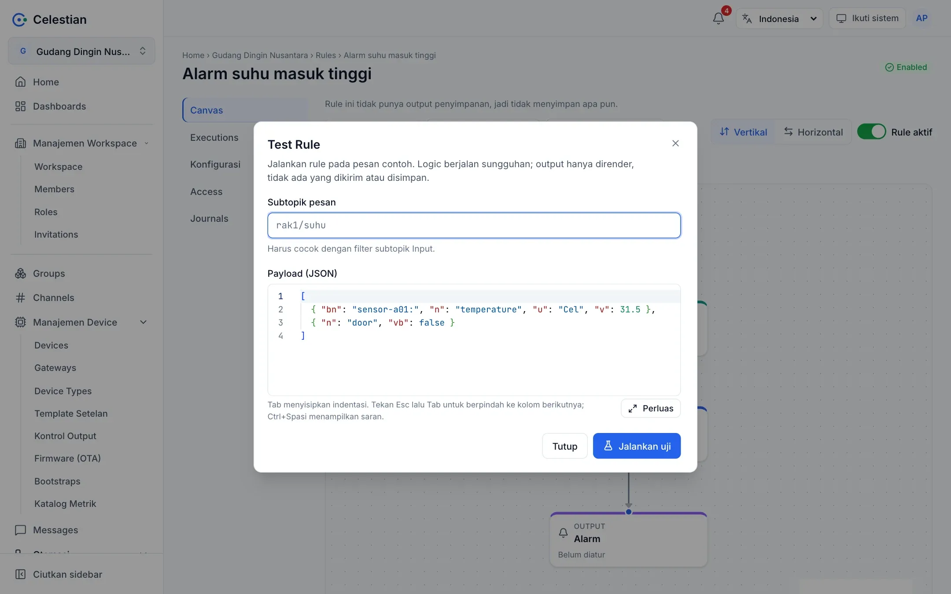Click the AP user avatar
Image resolution: width=951 pixels, height=594 pixels.
pyautogui.click(x=922, y=18)
